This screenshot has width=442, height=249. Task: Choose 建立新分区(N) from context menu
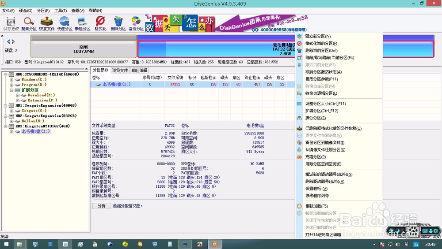[x=318, y=36]
